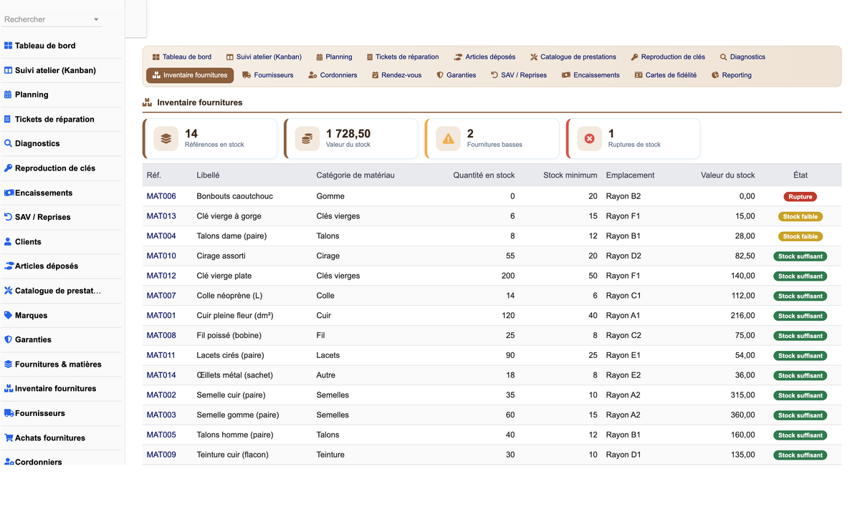This screenshot has height=532, width=860.
Task: Click the Stock faible badge for Clé vierge à gorge
Action: [801, 216]
